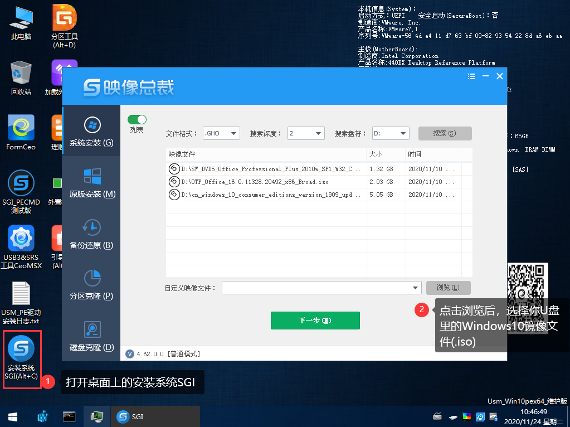
Task: Select D:\OTP_Office_16.0.11328.20492_x86_Broad.iso file name
Action: [x=255, y=182]
